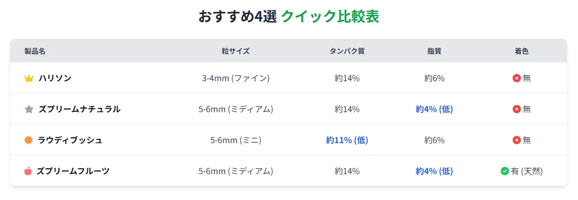Click the ハリソン product name
This screenshot has width=578, height=200.
point(55,78)
